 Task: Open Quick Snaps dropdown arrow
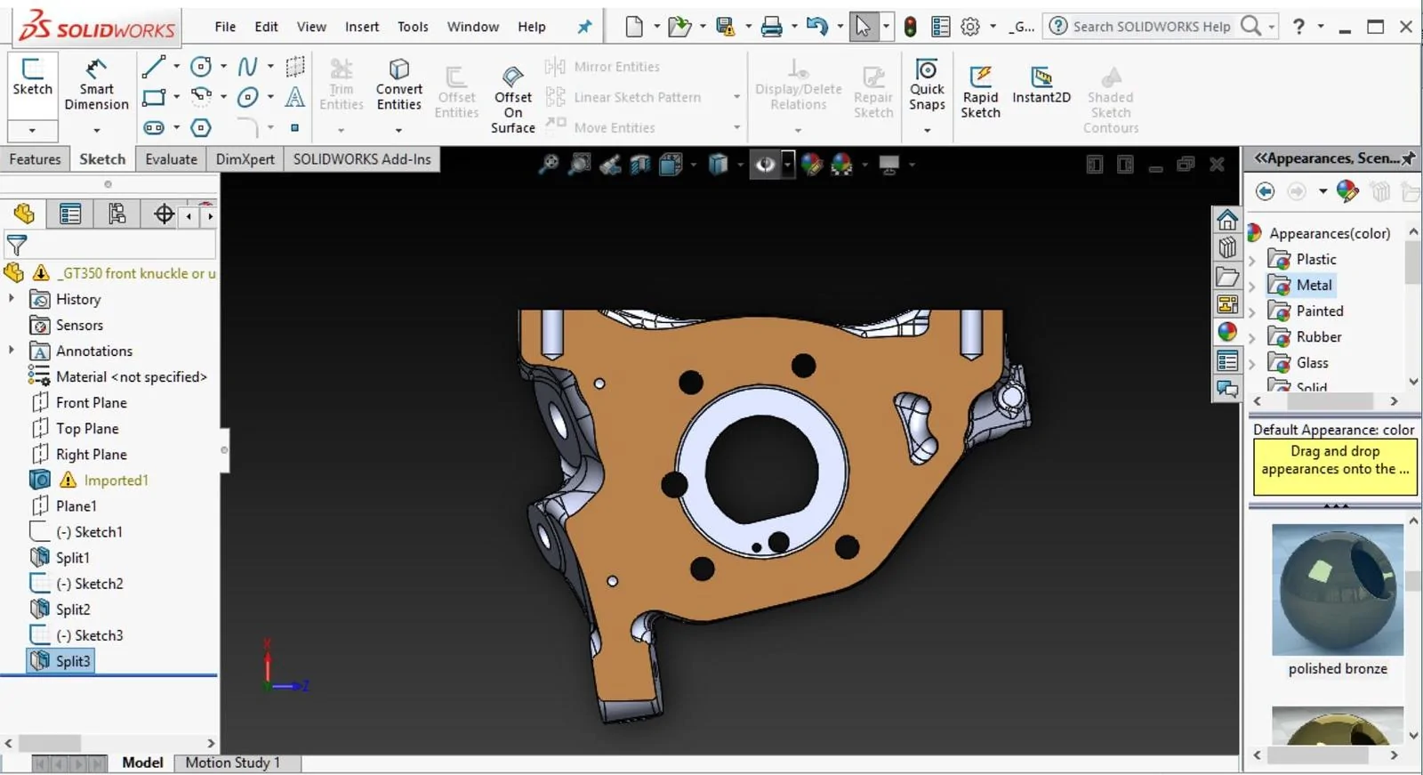tap(927, 131)
